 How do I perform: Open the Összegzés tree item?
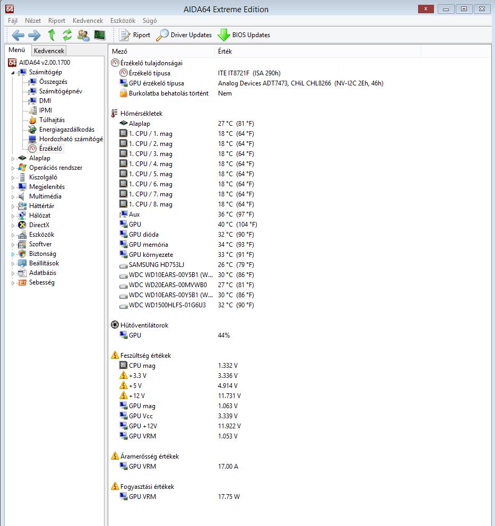pos(48,82)
